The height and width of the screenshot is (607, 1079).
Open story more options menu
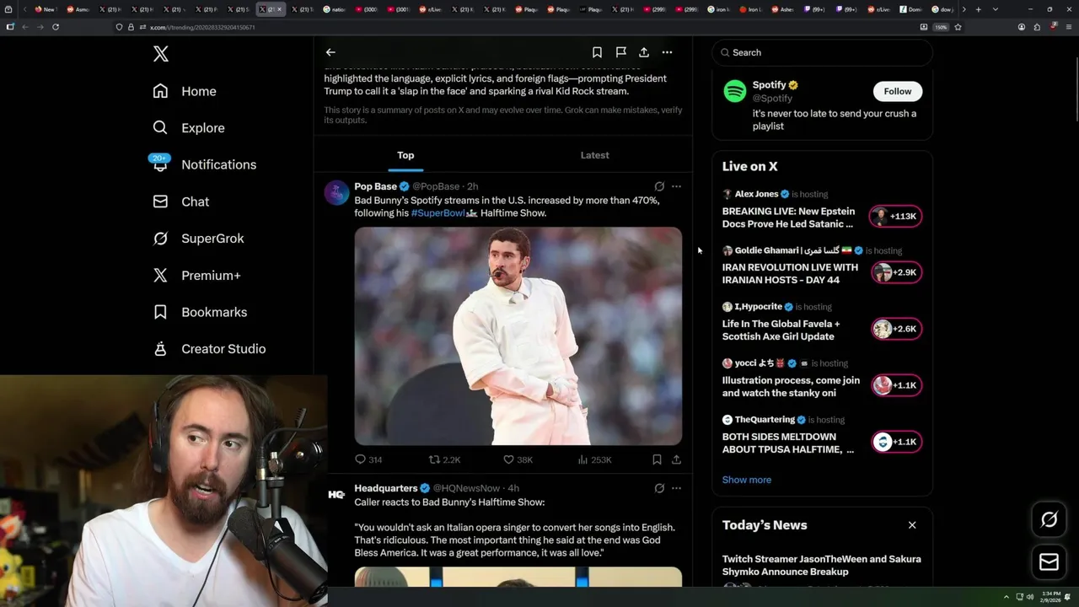[x=667, y=52]
